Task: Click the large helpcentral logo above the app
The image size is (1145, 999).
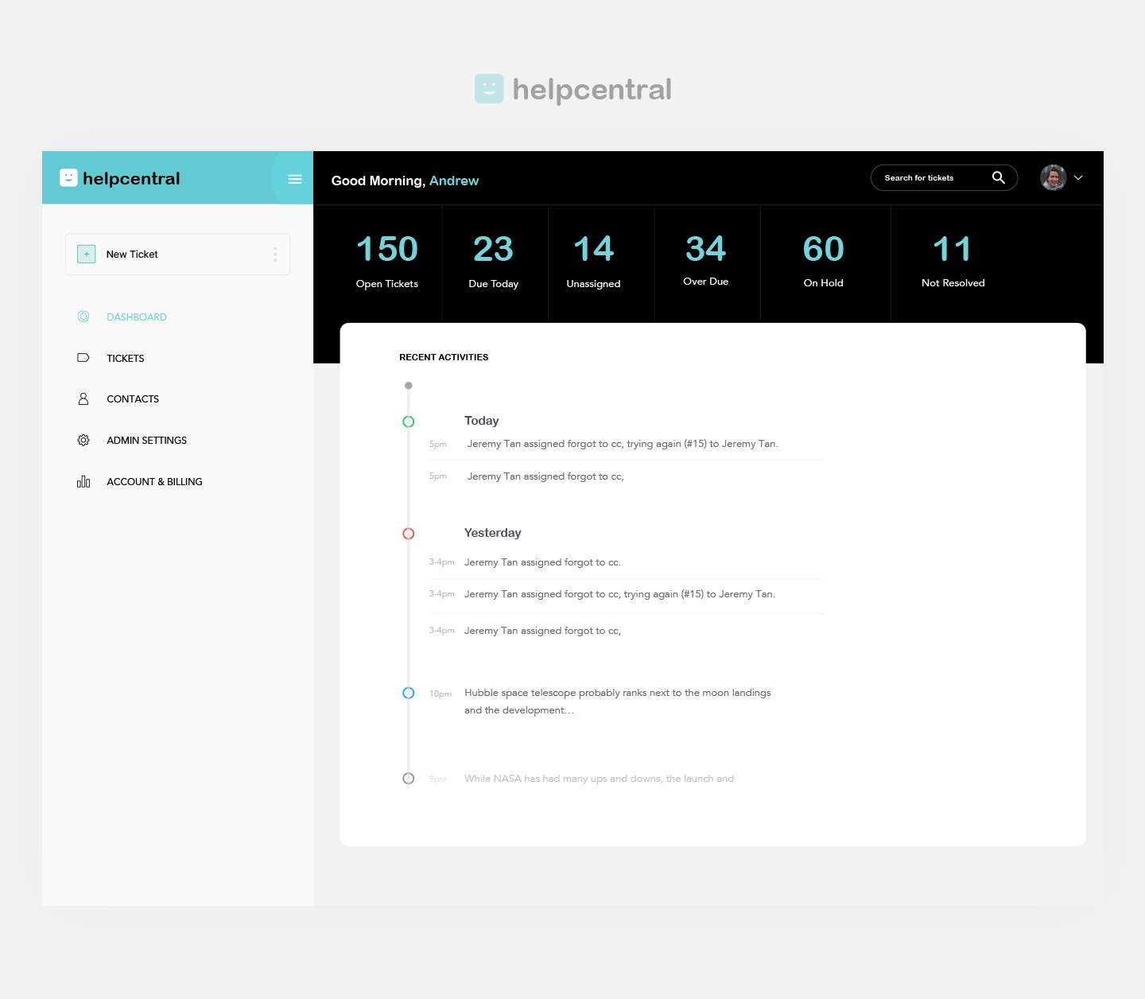Action: [573, 89]
